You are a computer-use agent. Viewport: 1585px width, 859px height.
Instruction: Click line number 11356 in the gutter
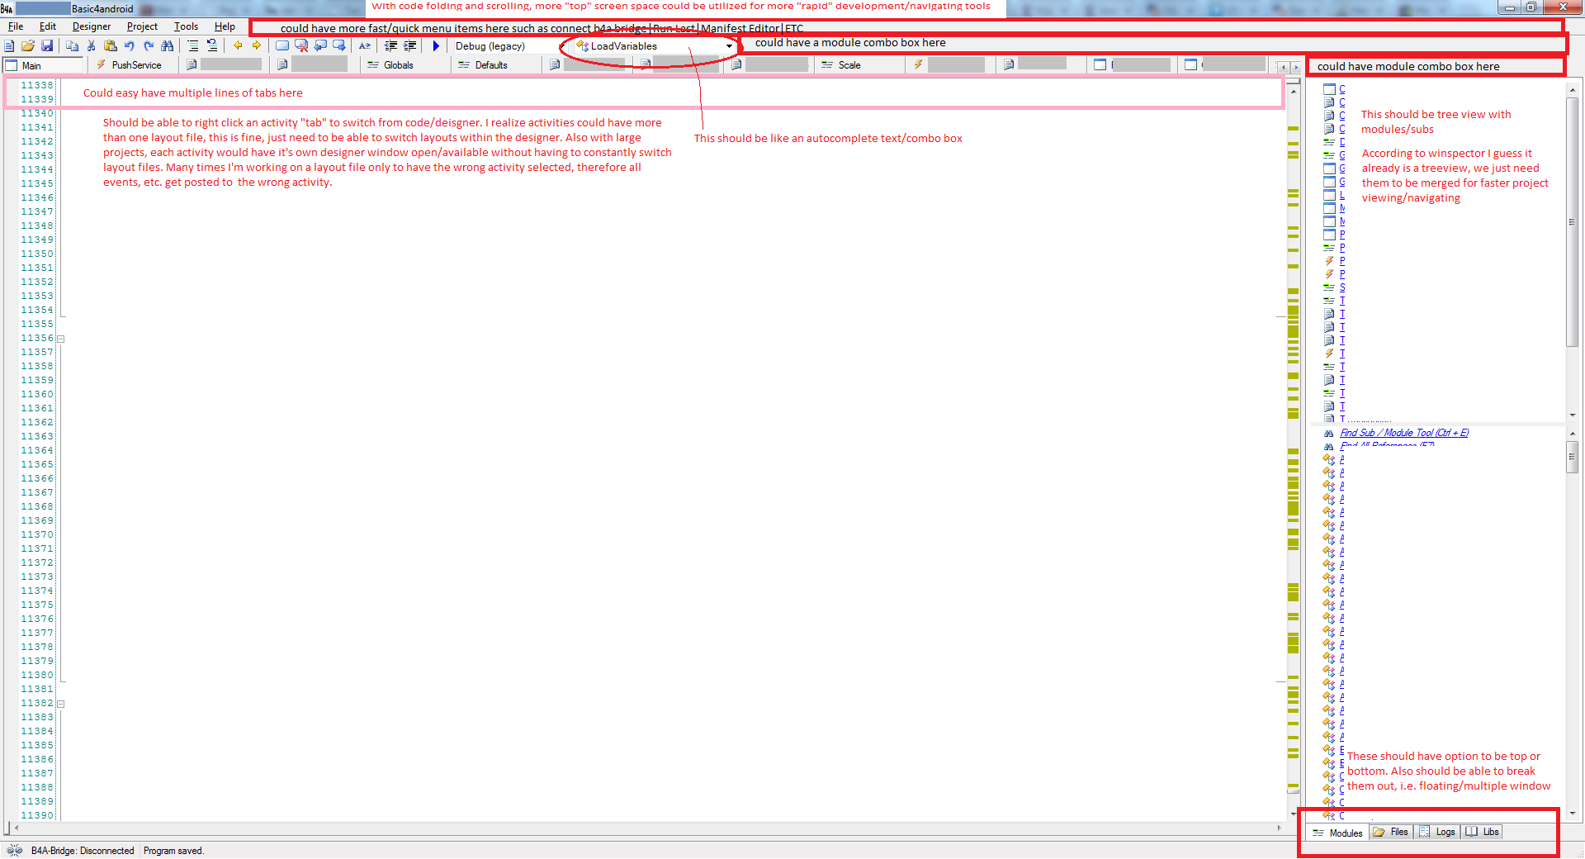click(37, 339)
